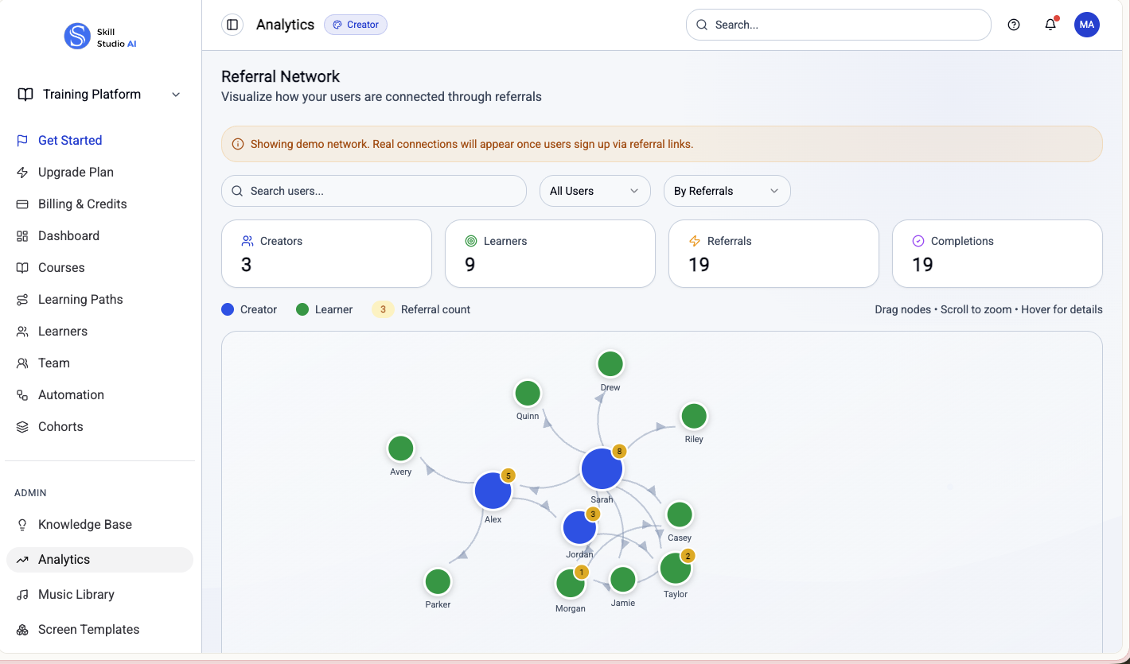Open the notifications bell

pyautogui.click(x=1050, y=25)
